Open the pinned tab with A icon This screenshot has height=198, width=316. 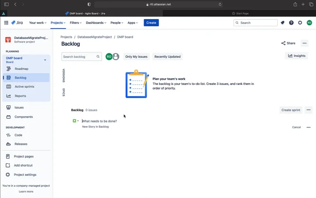(4, 14)
